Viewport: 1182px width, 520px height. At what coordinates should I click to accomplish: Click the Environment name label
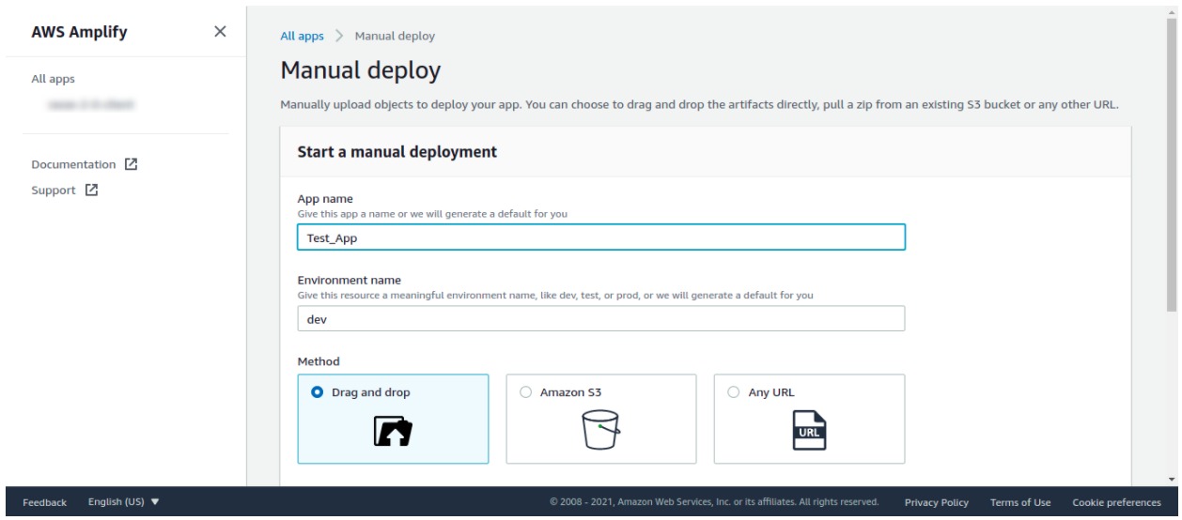[349, 280]
